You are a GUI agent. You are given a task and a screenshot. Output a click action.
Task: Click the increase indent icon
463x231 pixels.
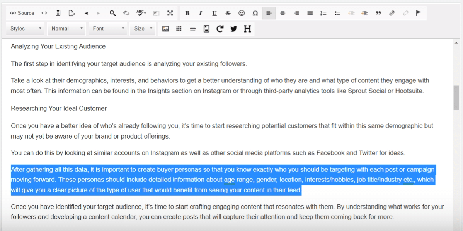coord(365,13)
